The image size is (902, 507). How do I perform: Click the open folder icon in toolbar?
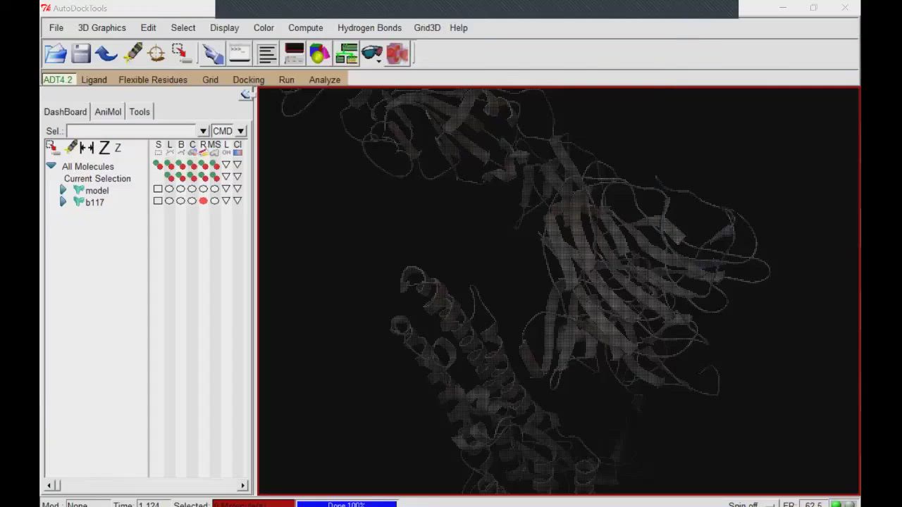[x=56, y=54]
